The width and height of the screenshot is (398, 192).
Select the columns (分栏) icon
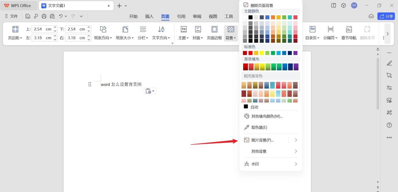(x=143, y=29)
